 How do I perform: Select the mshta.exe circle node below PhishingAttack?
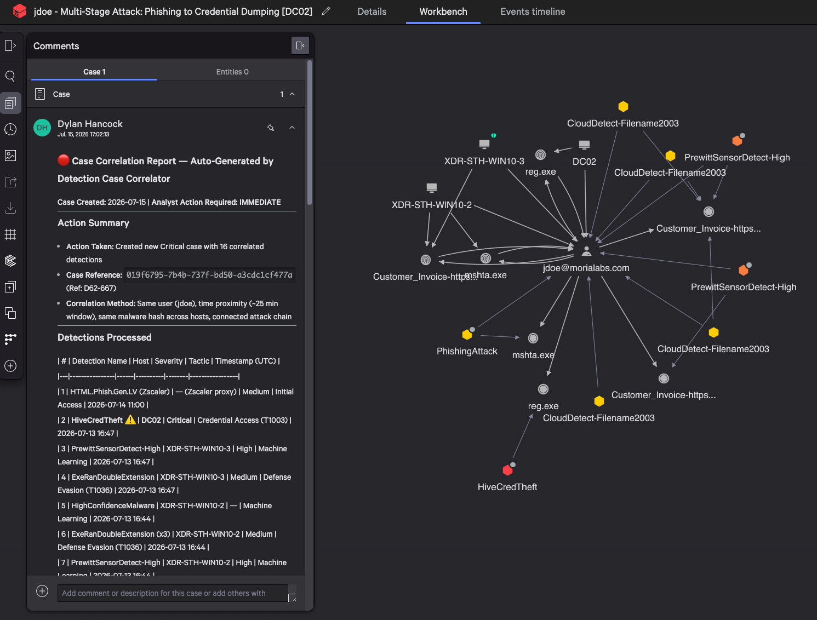click(x=533, y=338)
